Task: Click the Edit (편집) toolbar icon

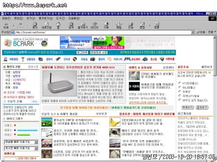Action: [142, 25]
